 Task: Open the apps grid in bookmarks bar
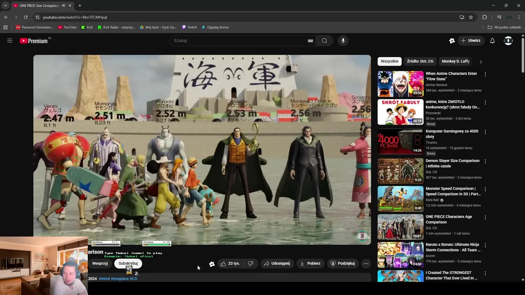(5, 27)
